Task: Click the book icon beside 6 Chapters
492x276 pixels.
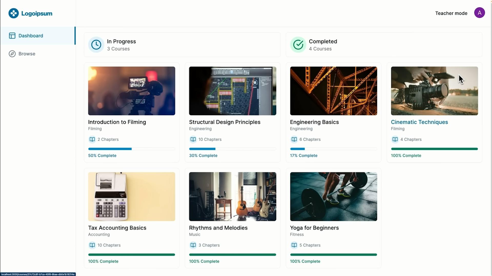Action: [x=294, y=139]
